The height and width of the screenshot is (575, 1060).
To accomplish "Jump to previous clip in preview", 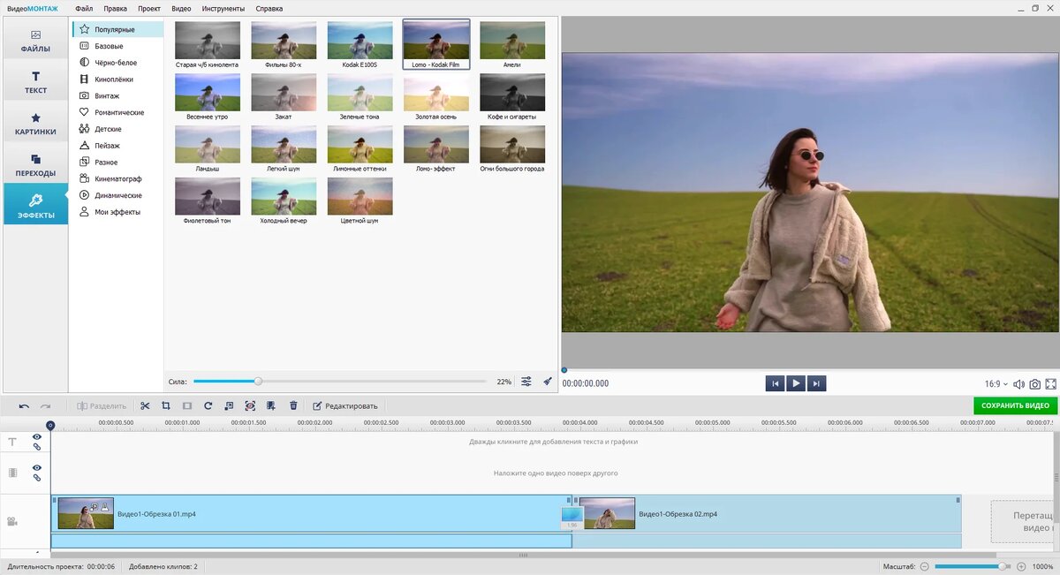I will pyautogui.click(x=775, y=383).
